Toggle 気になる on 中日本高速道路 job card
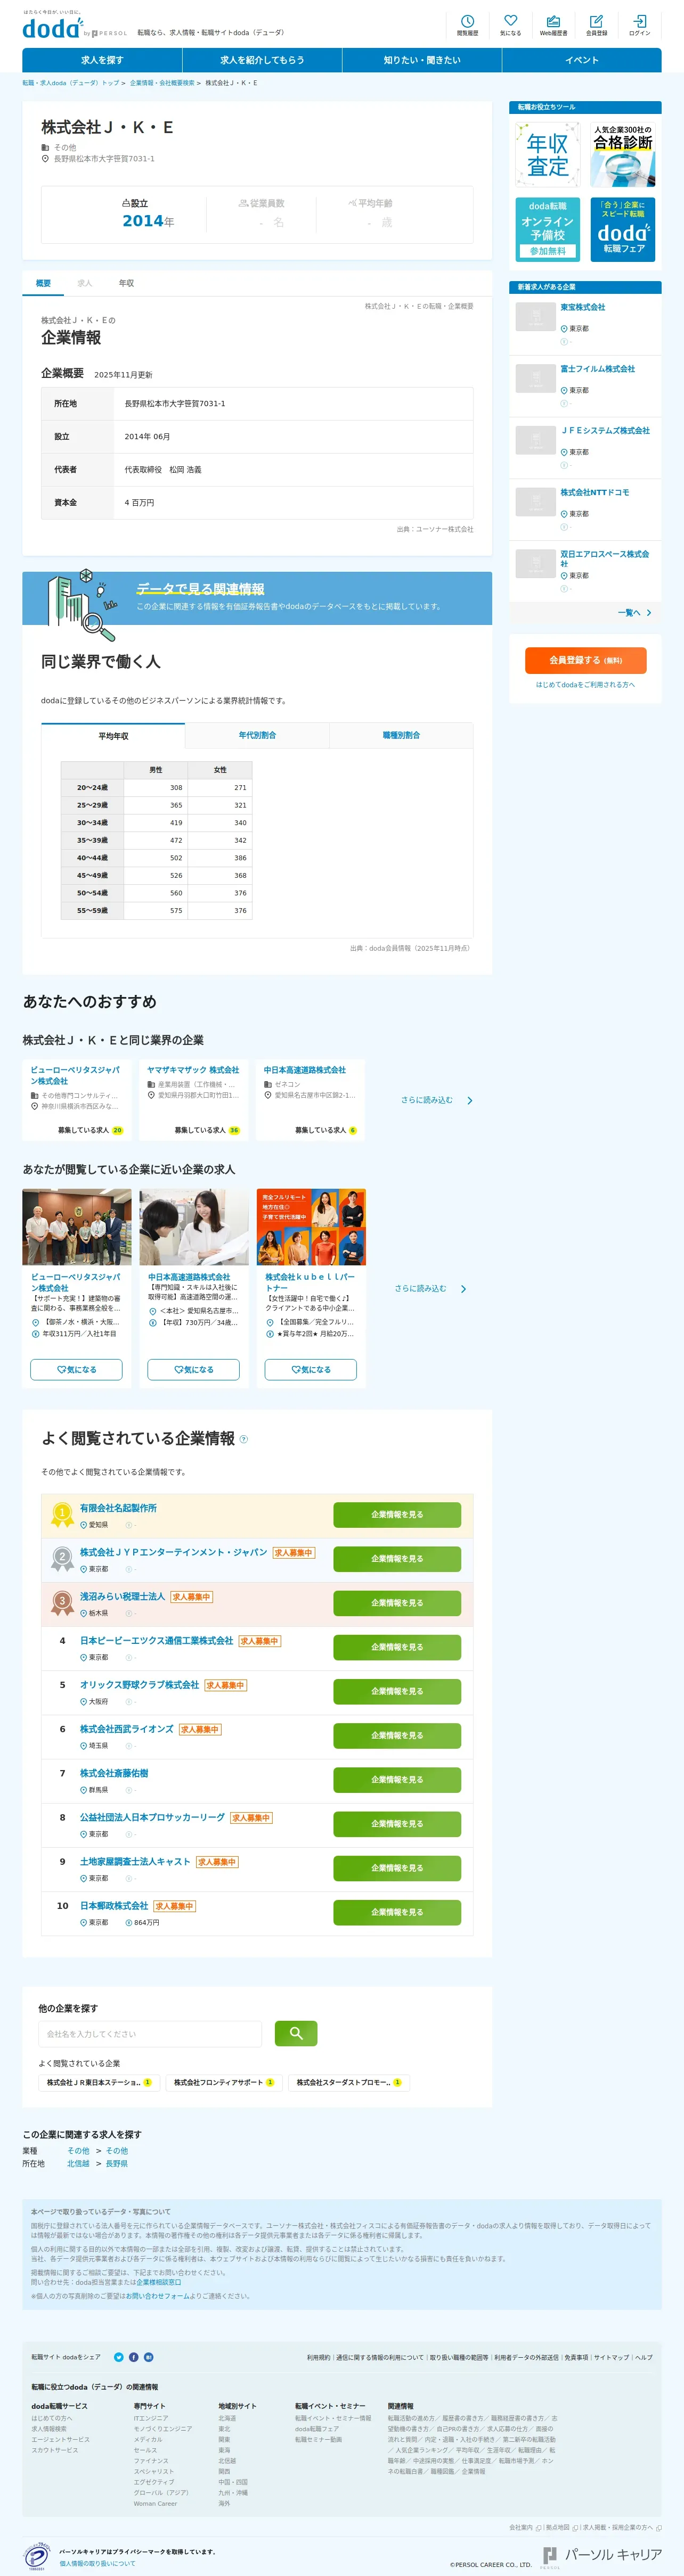Screen dimensions: 684x2576 click(193, 1369)
